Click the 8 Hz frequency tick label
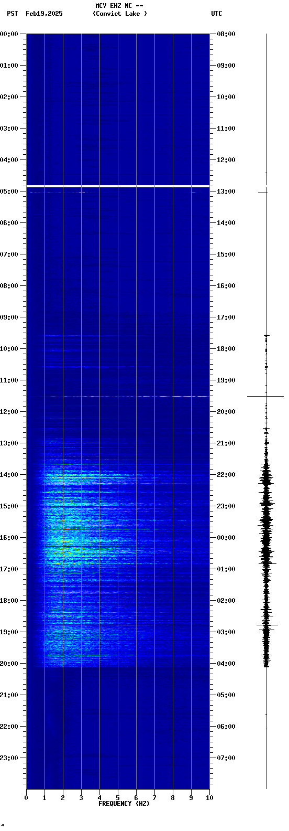The image size is (289, 831). pos(173,798)
